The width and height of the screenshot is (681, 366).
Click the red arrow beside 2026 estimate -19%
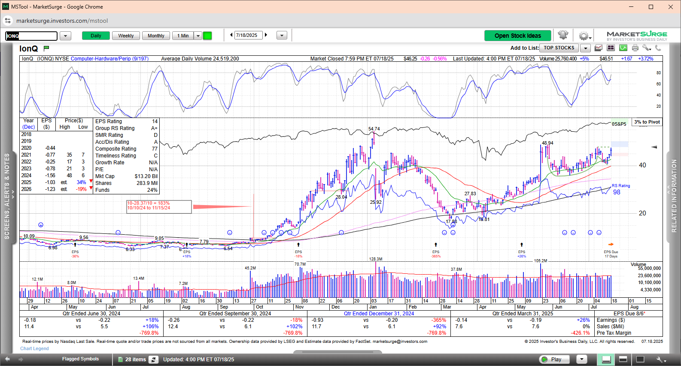coord(91,188)
